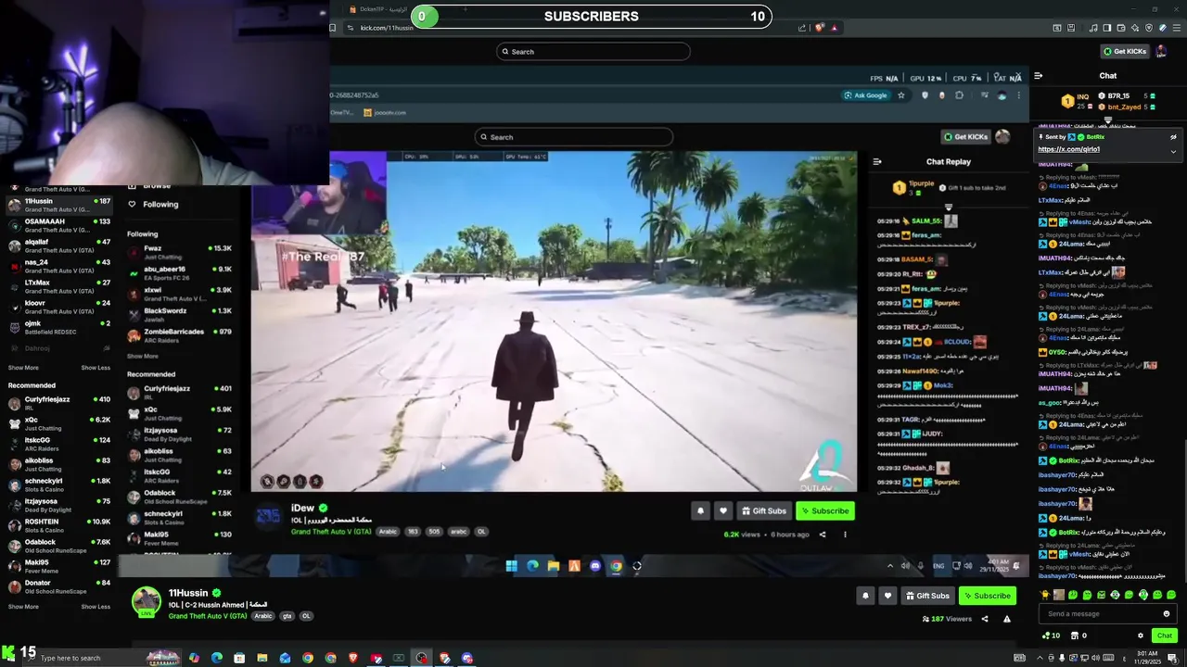Open Fwaz's Just Chatting channel
The width and height of the screenshot is (1187, 667).
pos(180,252)
